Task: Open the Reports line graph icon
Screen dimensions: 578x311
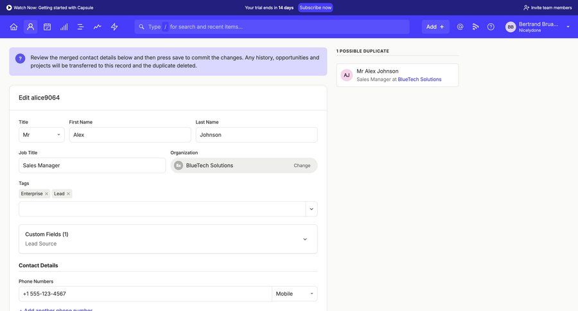Action: click(x=97, y=27)
